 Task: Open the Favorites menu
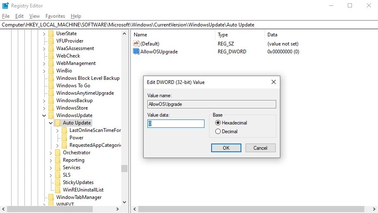coord(55,16)
